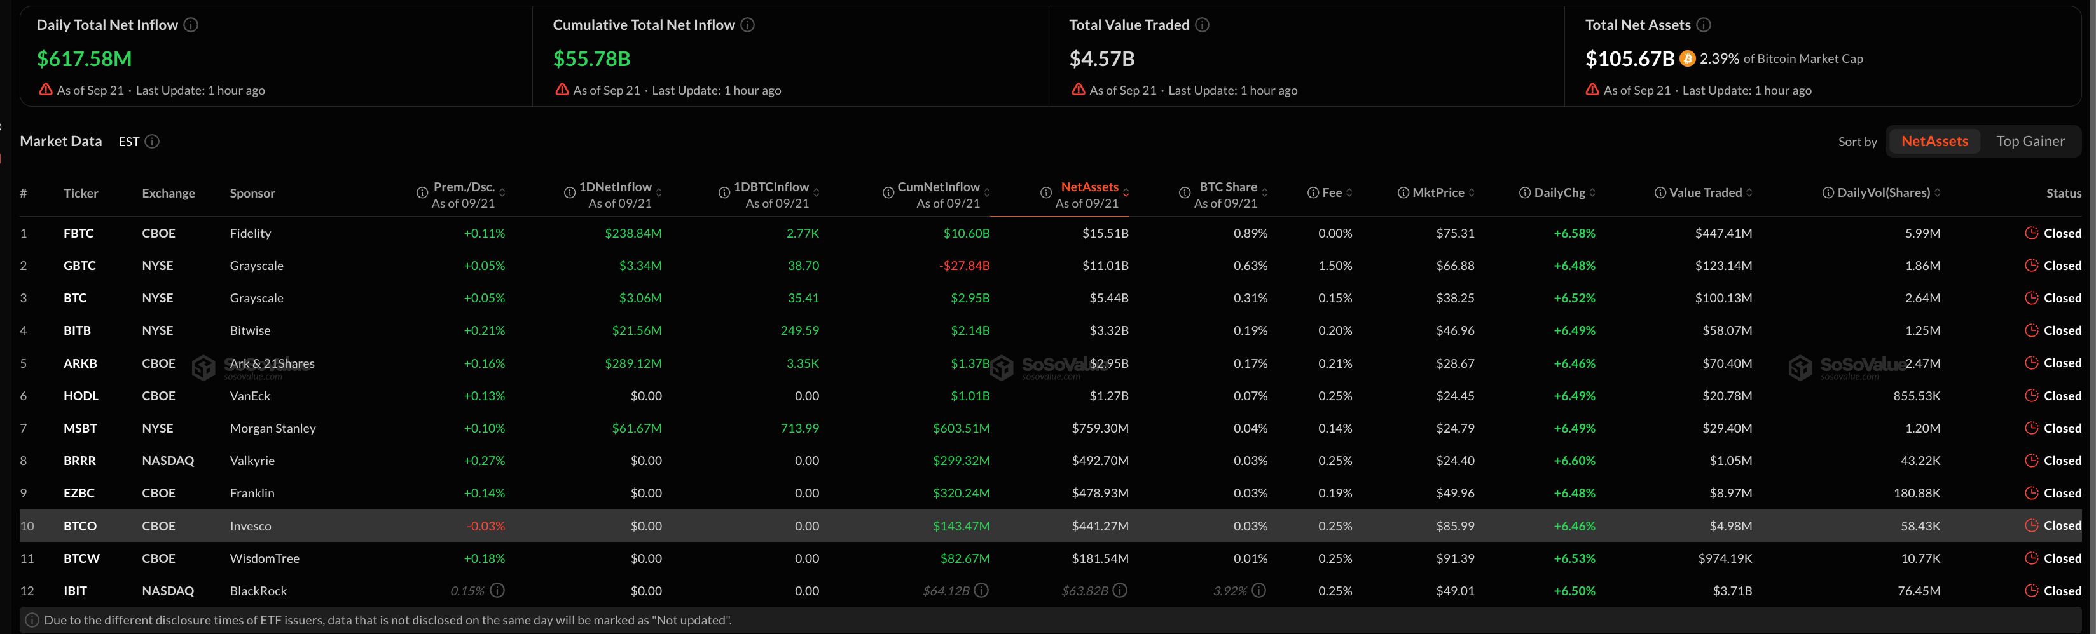The height and width of the screenshot is (634, 2096).
Task: Click info icon beside IBIT's 3.92% share
Action: [1258, 590]
